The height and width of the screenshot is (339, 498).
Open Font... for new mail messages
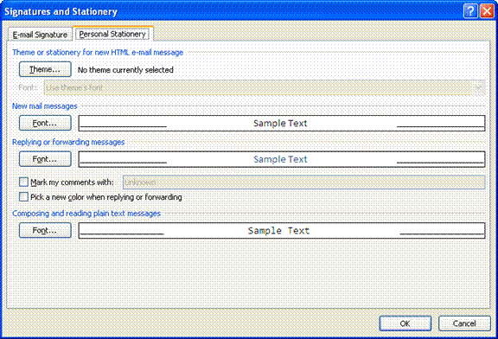[45, 123]
